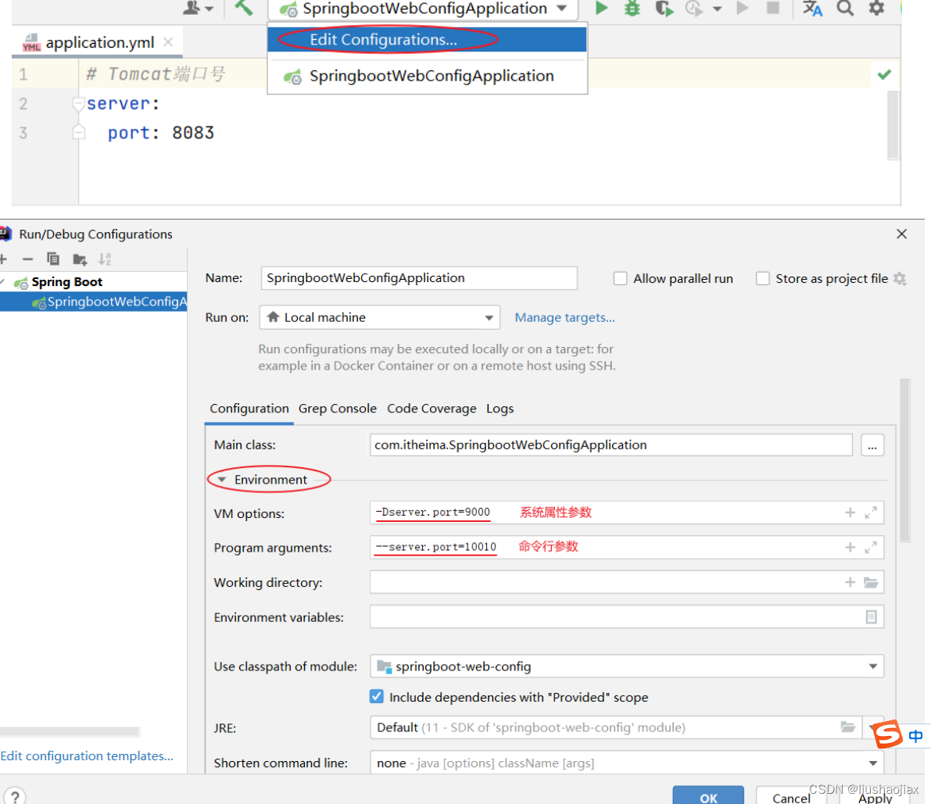
Task: Sort configurations alphabetically icon
Action: (105, 259)
